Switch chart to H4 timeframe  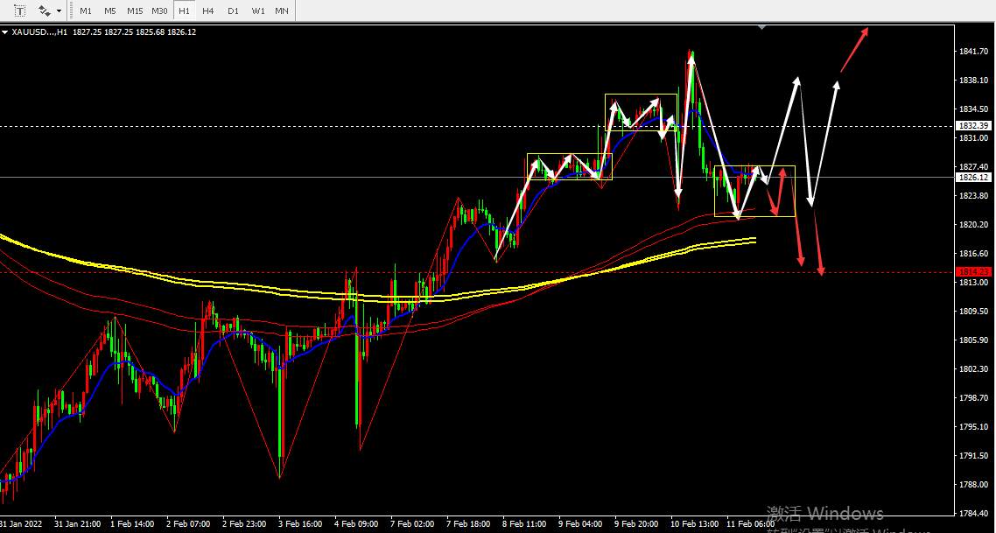pyautogui.click(x=207, y=11)
